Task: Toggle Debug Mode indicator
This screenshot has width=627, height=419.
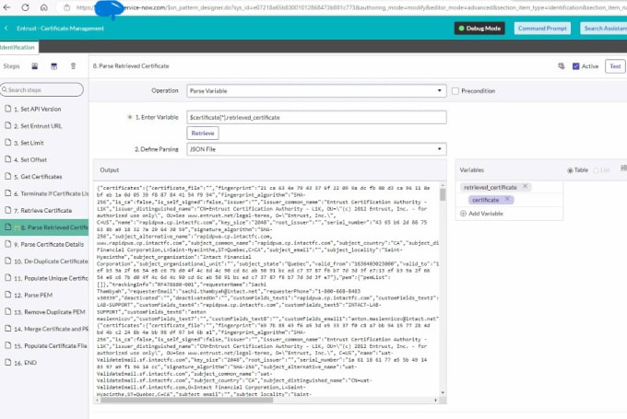Action: pyautogui.click(x=479, y=29)
